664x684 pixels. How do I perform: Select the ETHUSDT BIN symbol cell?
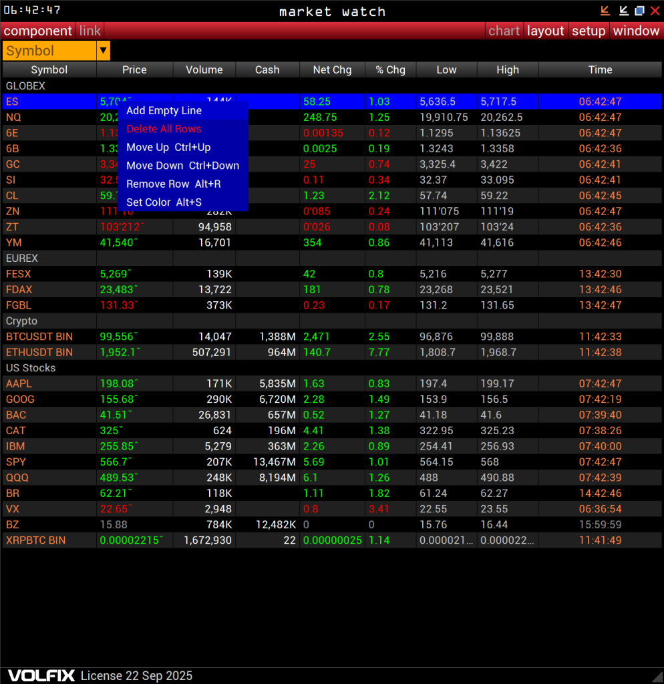coord(49,353)
